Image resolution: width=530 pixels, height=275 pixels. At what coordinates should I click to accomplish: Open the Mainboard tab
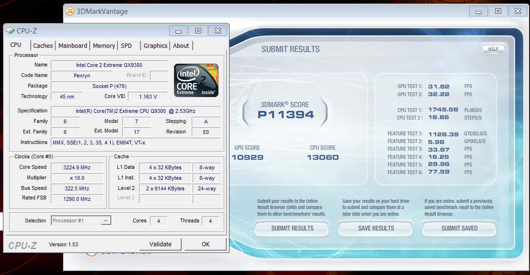[x=73, y=46]
